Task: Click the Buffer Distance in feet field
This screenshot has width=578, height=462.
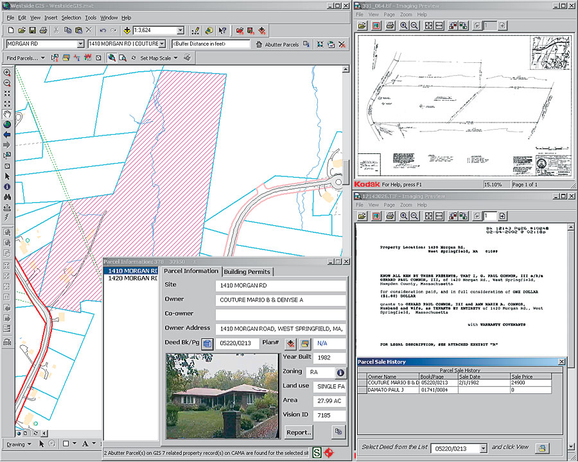Action: pyautogui.click(x=210, y=44)
